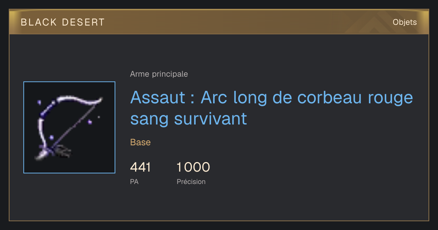The height and width of the screenshot is (230, 438).
Task: Click the empty dark card area below stats
Action: [219, 204]
